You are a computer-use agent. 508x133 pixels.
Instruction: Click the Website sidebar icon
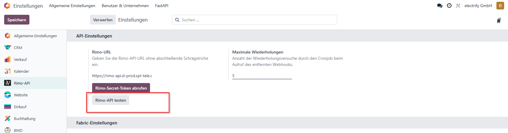pos(8,95)
